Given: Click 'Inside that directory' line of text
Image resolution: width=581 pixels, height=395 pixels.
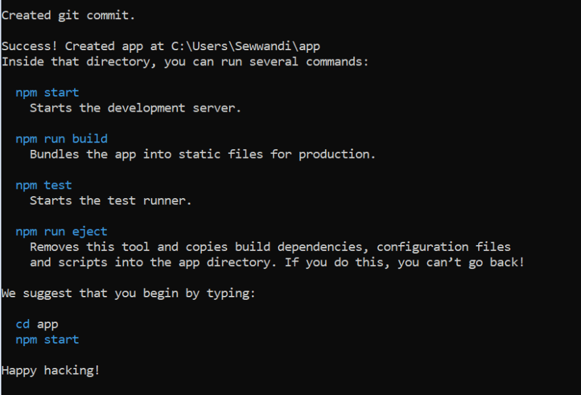Looking at the screenshot, I should tap(185, 62).
